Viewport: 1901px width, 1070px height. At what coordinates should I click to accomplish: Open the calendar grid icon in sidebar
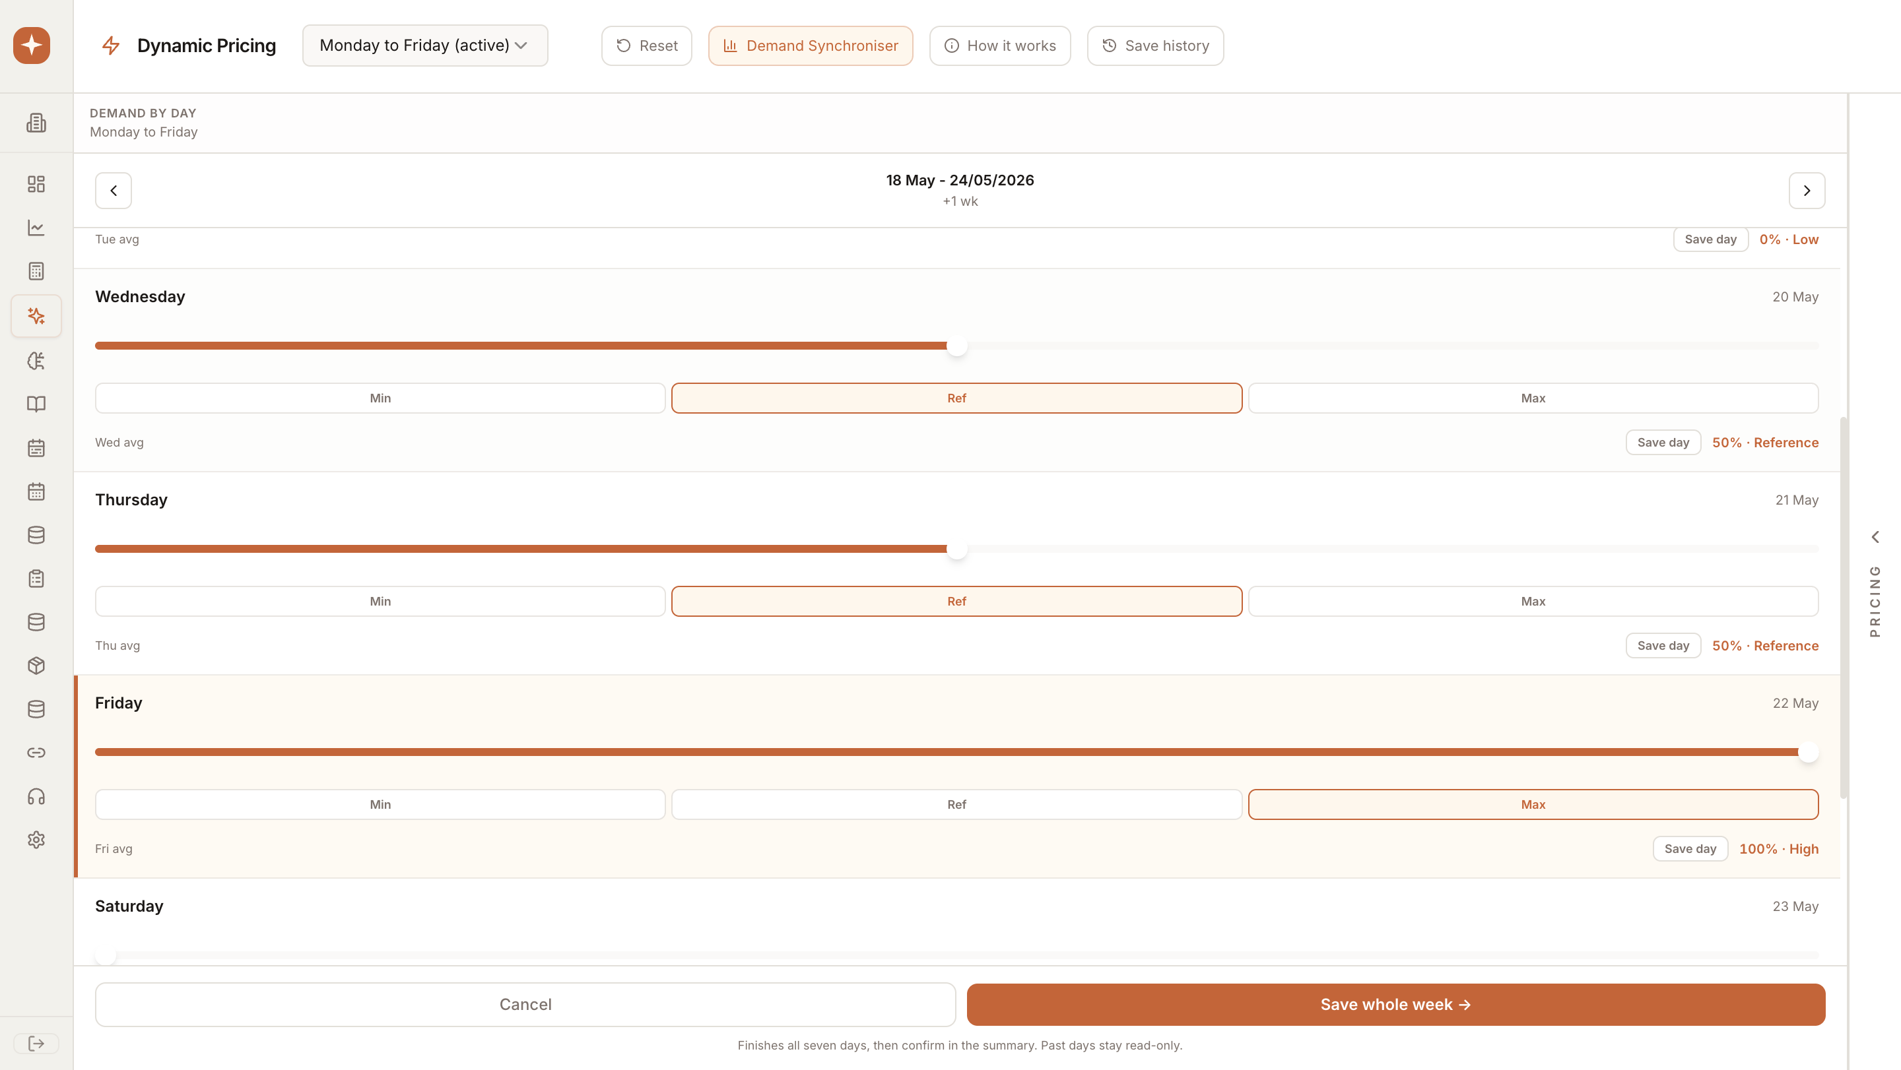click(36, 492)
